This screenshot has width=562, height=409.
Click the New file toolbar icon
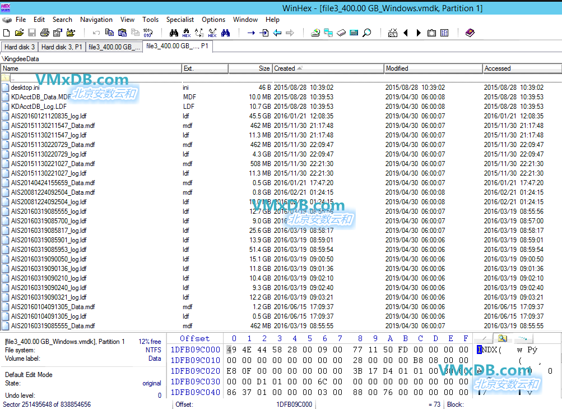(7, 33)
